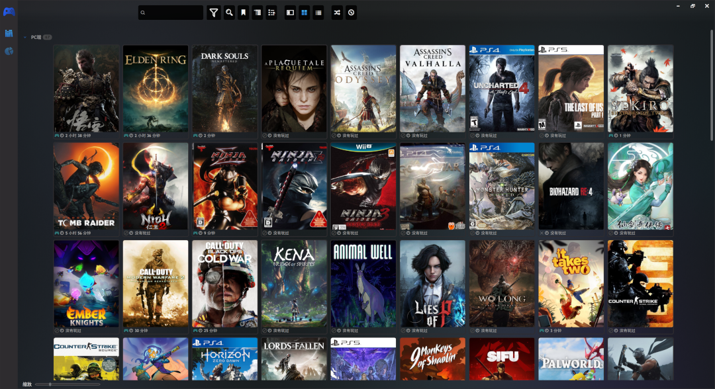The height and width of the screenshot is (389, 715).
Task: Select the Horizon Zero Dawn cover
Action: [x=225, y=359]
